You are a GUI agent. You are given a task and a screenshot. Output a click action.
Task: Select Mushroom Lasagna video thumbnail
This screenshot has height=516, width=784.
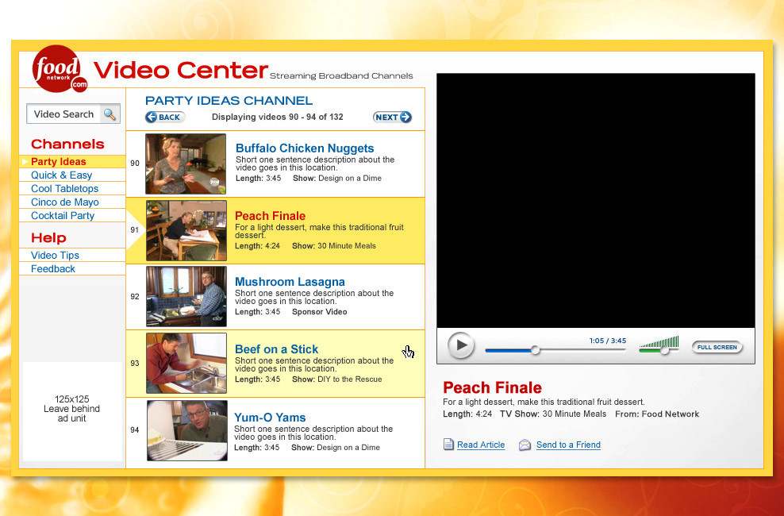coord(186,296)
